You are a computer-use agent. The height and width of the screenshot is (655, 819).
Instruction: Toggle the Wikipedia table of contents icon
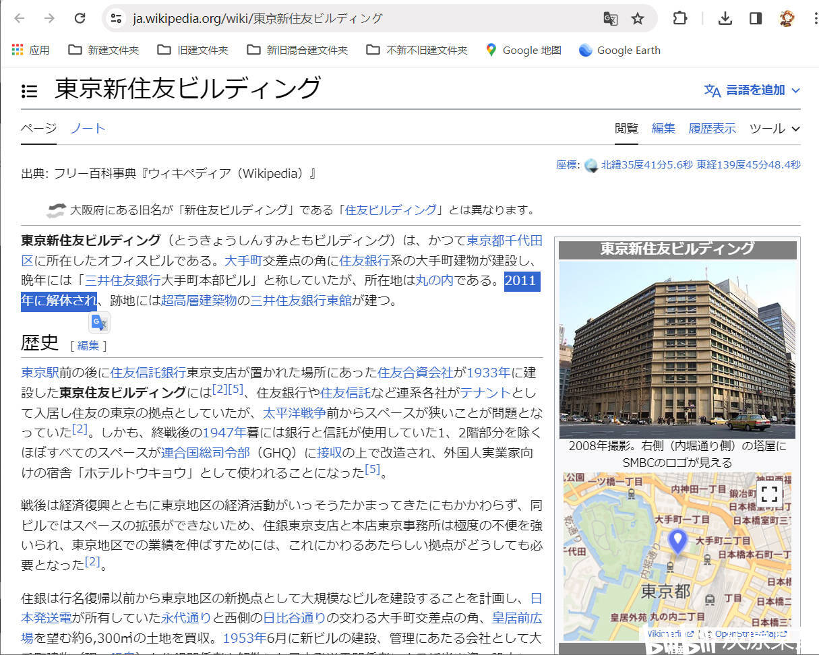(x=29, y=90)
